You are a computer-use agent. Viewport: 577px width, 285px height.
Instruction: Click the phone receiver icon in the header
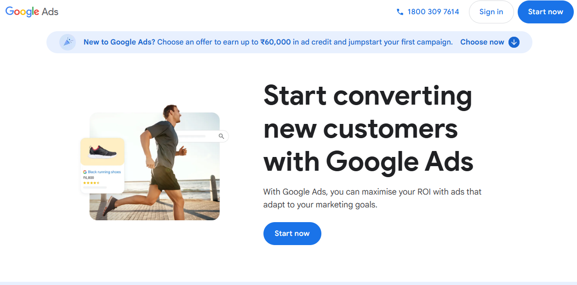[x=399, y=11]
